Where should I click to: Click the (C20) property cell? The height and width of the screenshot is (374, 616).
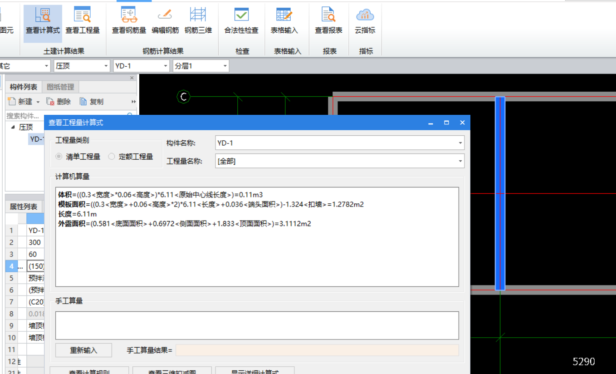[x=35, y=302]
